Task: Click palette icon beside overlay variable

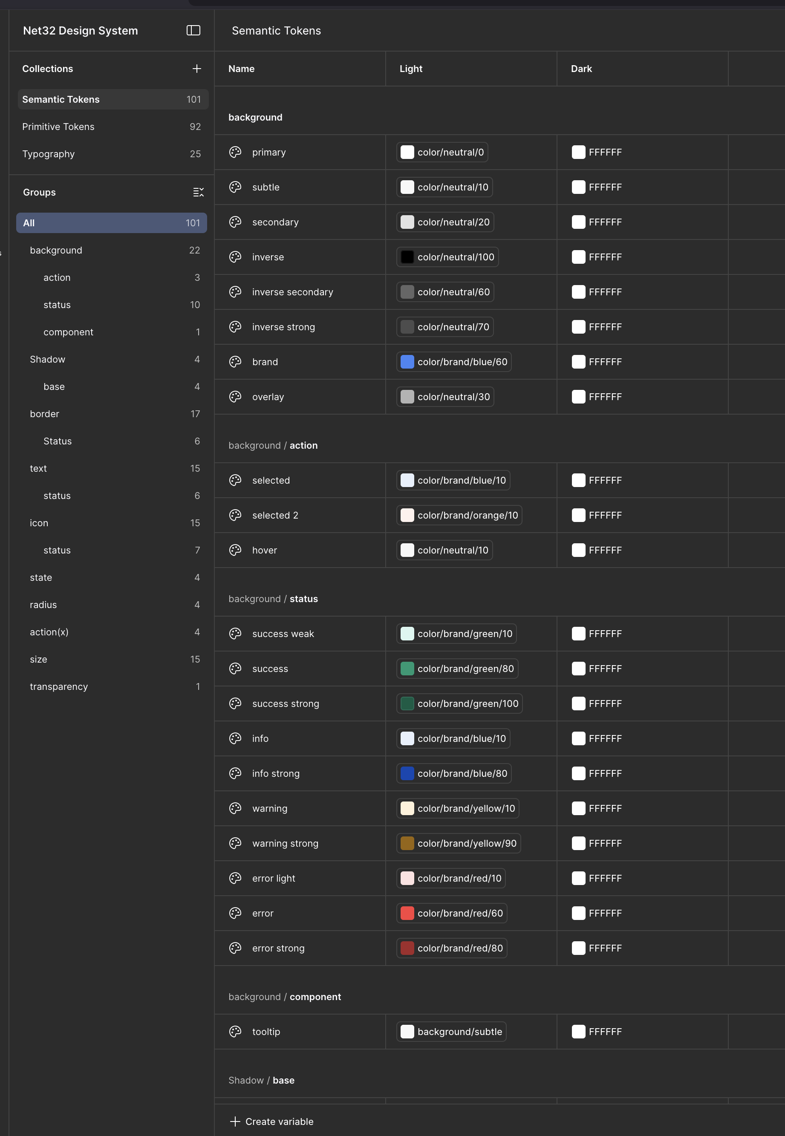Action: click(235, 397)
